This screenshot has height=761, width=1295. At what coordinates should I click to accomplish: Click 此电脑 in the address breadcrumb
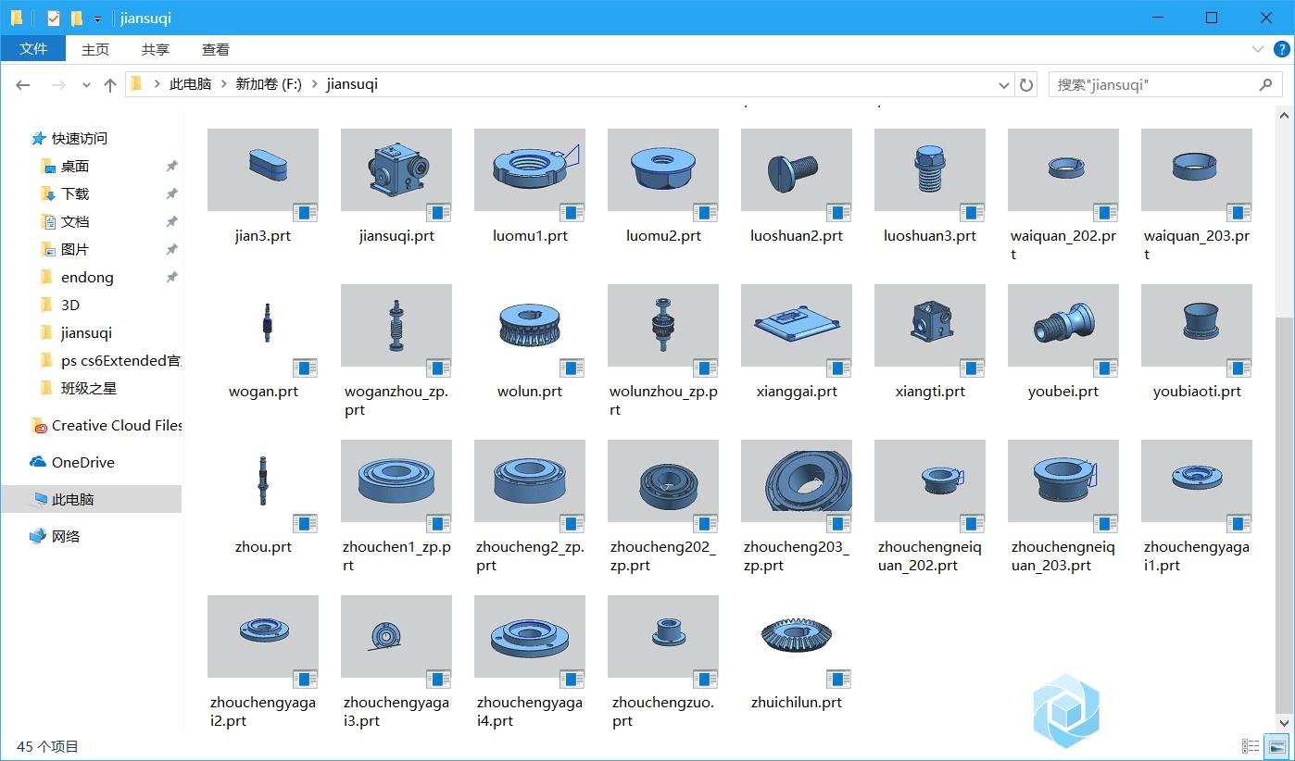pos(190,84)
